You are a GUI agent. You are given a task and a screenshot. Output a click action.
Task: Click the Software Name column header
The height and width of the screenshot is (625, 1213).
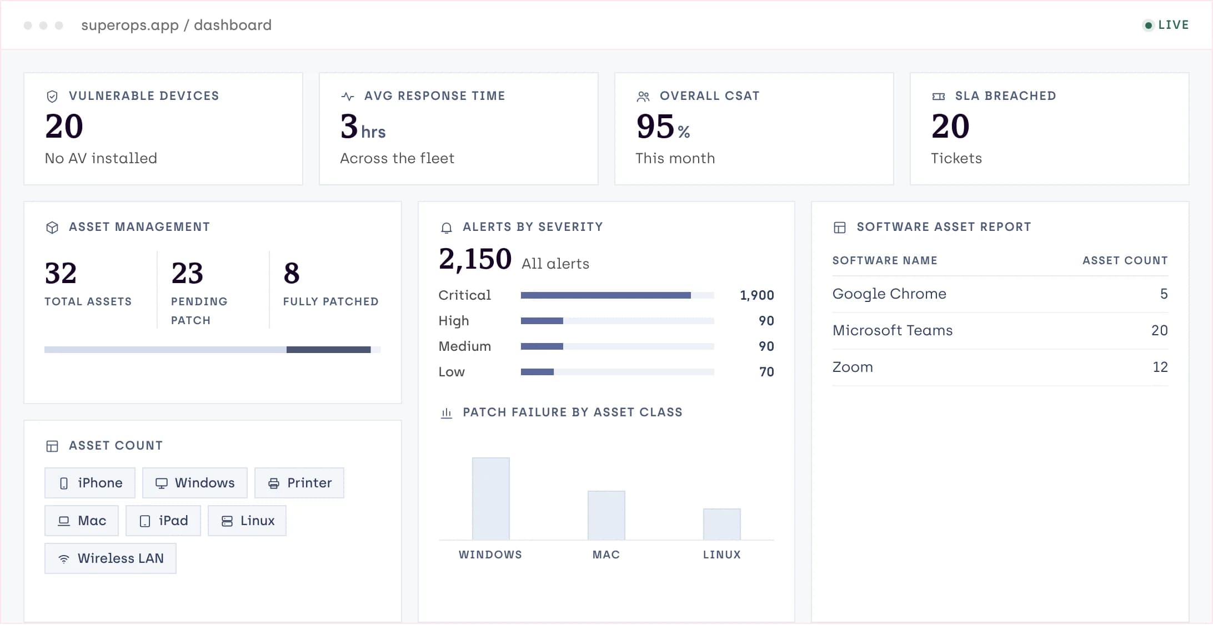[x=885, y=260]
